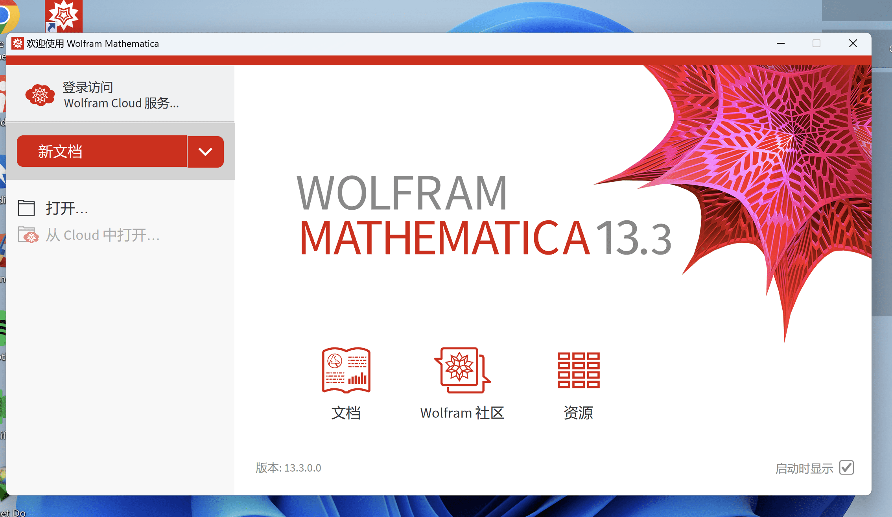The width and height of the screenshot is (892, 517).
Task: Expand the 新文档 dropdown arrow
Action: 205,152
